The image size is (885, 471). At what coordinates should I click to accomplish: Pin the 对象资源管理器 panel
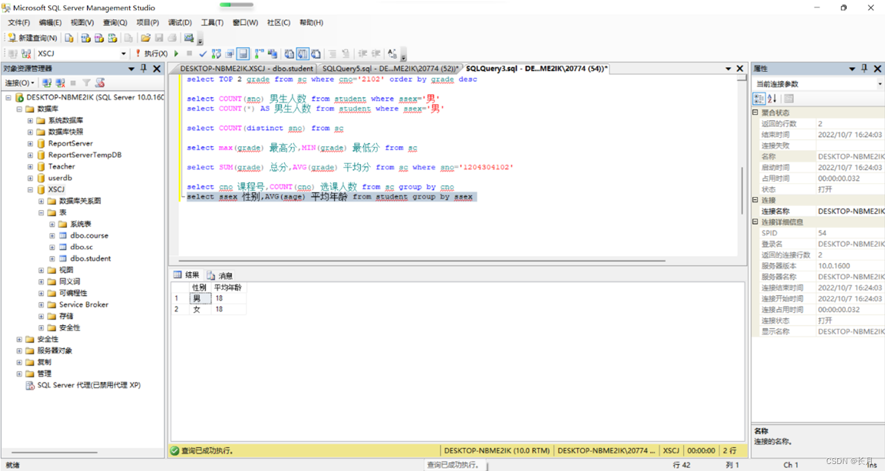tap(144, 68)
